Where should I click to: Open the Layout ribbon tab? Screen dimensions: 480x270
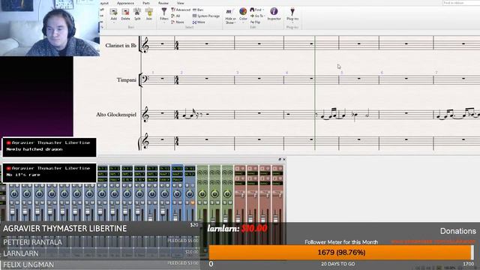pos(104,3)
